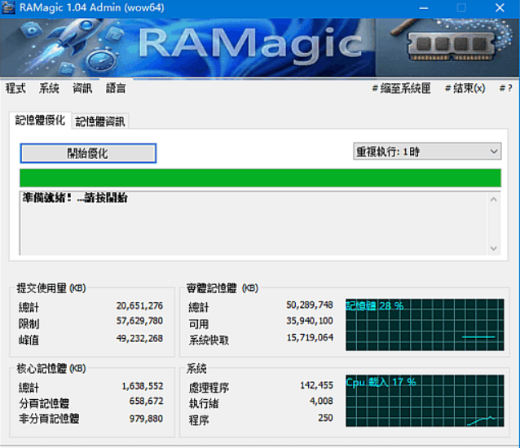Click the 非分頁記憶體 label
Image resolution: width=520 pixels, height=448 pixels.
tap(49, 419)
